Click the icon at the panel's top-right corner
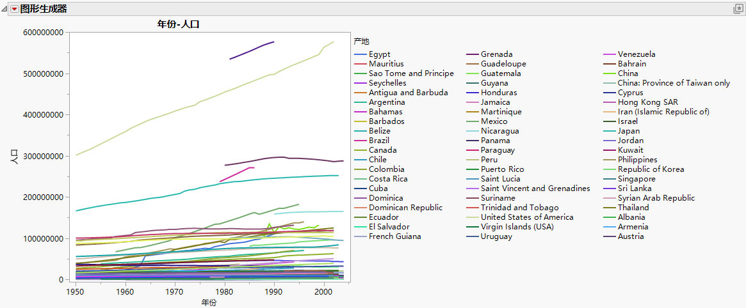The height and width of the screenshot is (308, 746). point(738,9)
